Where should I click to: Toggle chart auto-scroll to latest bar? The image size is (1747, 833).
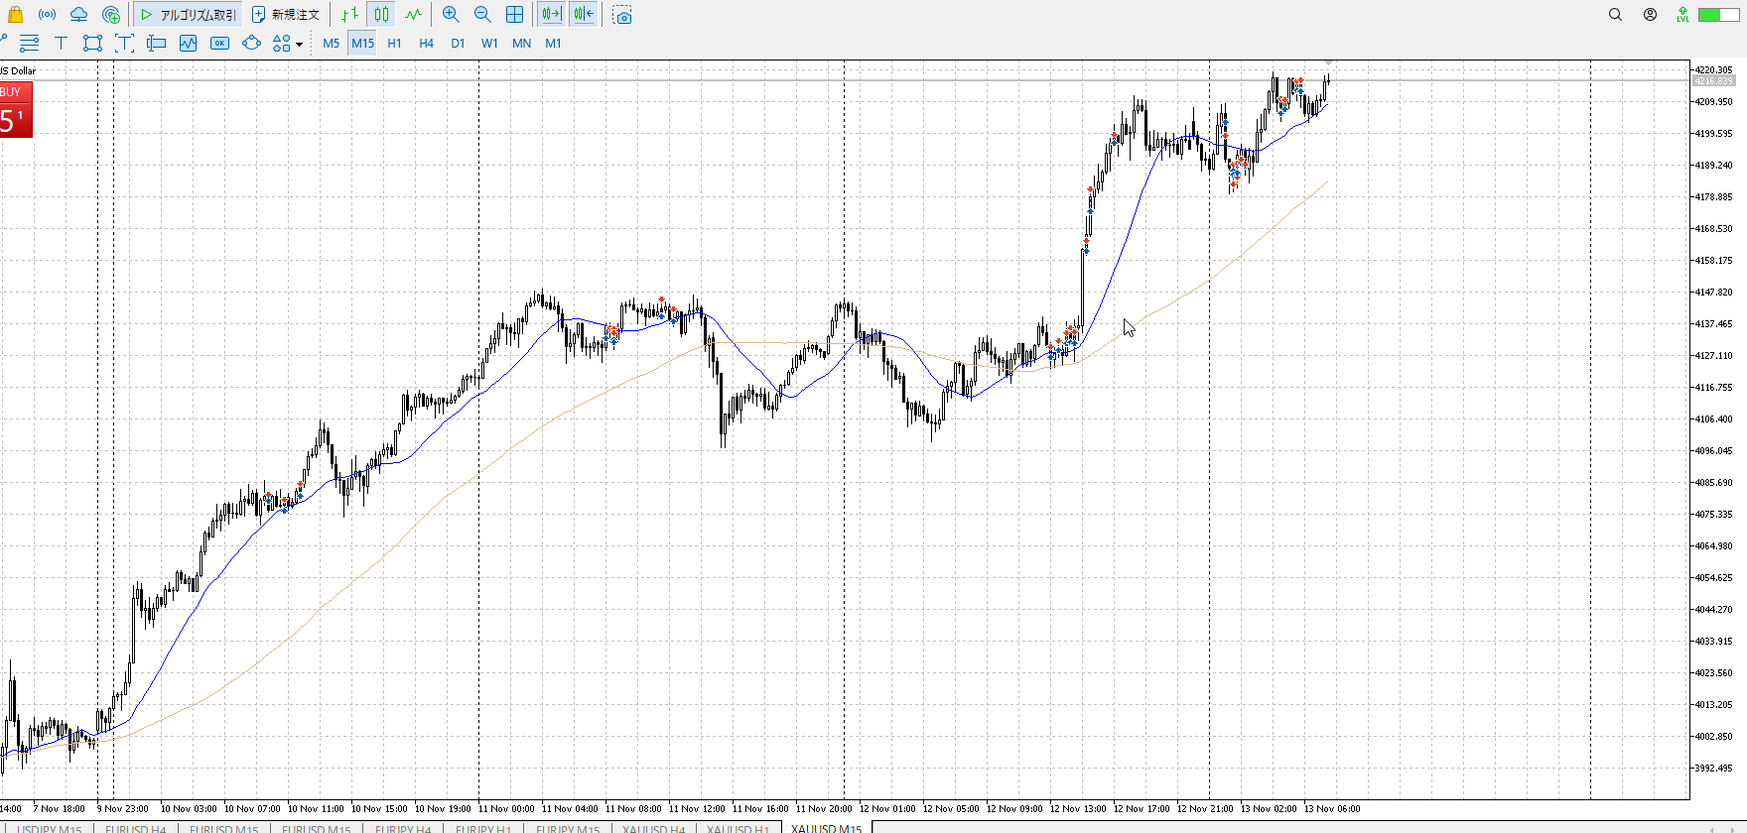(x=552, y=15)
